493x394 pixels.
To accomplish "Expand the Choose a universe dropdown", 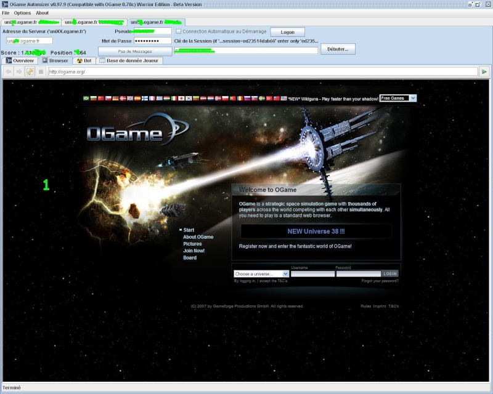I will point(261,274).
